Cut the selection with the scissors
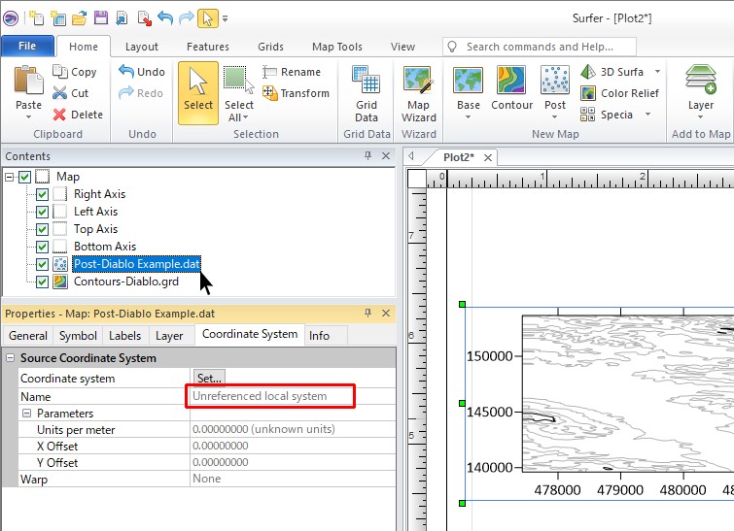734x531 pixels. 71,93
